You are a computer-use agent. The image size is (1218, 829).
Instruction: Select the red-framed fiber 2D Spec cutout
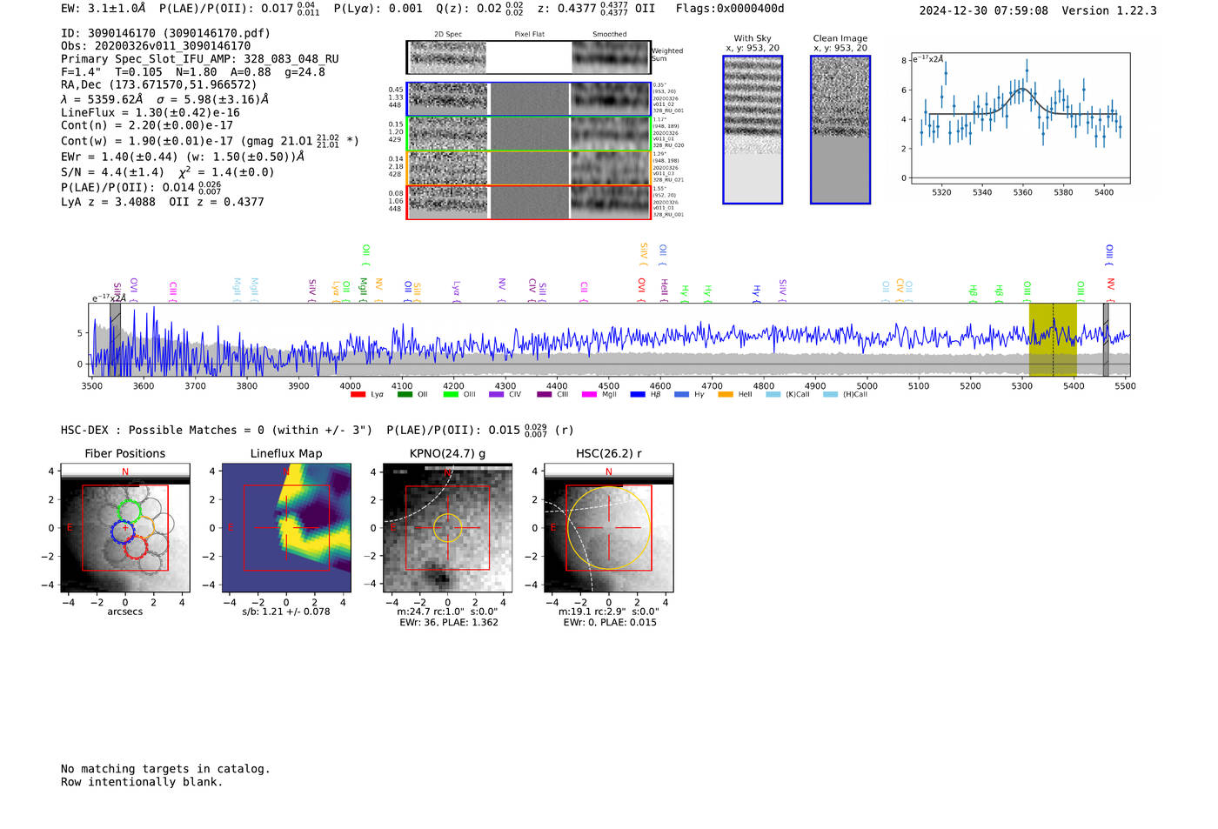447,202
